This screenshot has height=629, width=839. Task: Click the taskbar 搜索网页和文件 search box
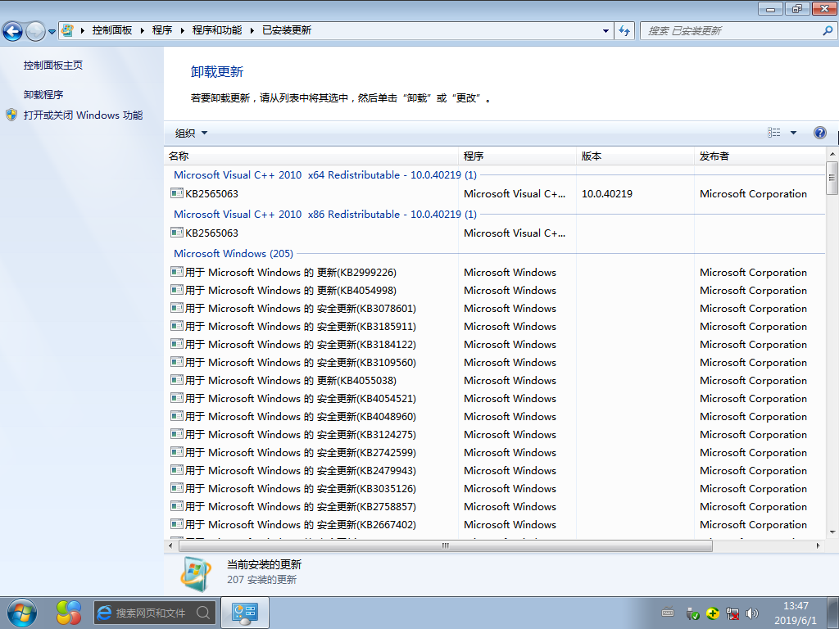click(x=155, y=613)
